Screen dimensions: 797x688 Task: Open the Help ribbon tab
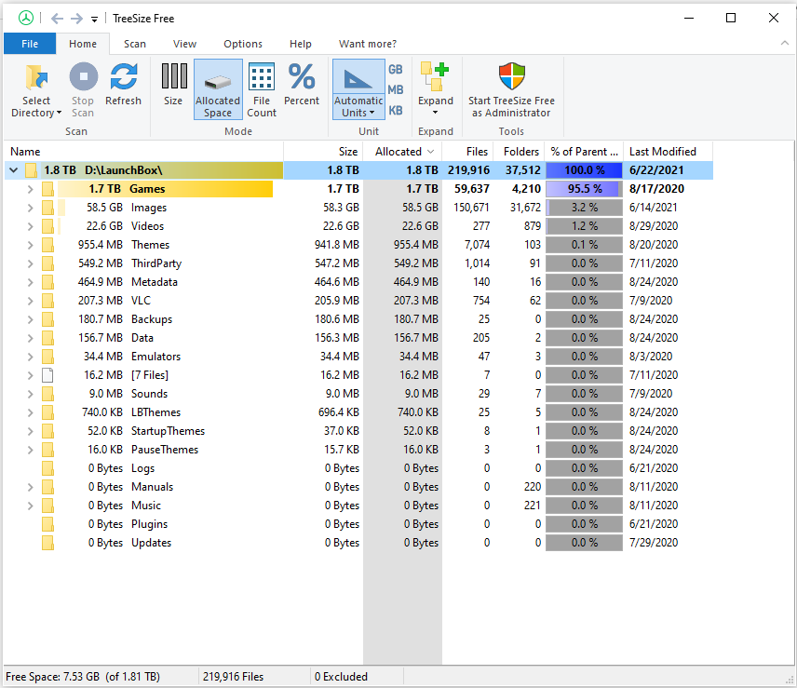pos(301,44)
